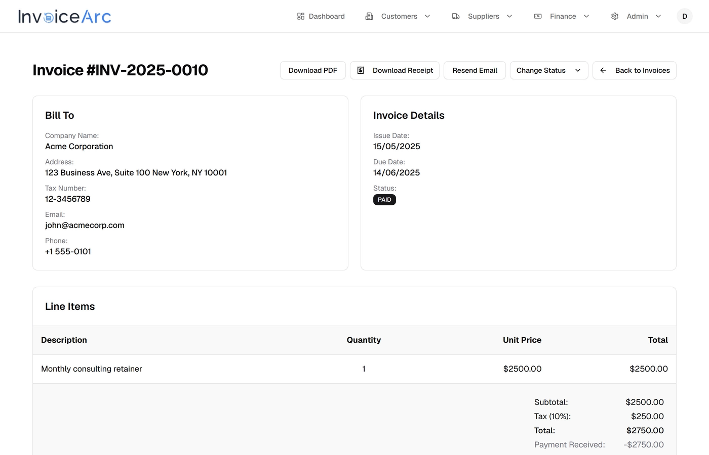Open the Suppliers menu

click(482, 16)
